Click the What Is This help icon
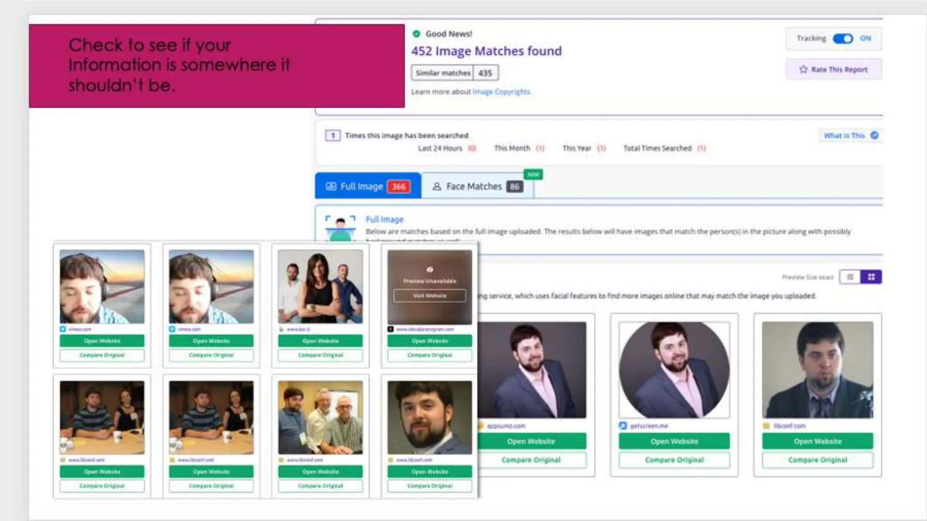This screenshot has height=521, width=927. coord(874,135)
